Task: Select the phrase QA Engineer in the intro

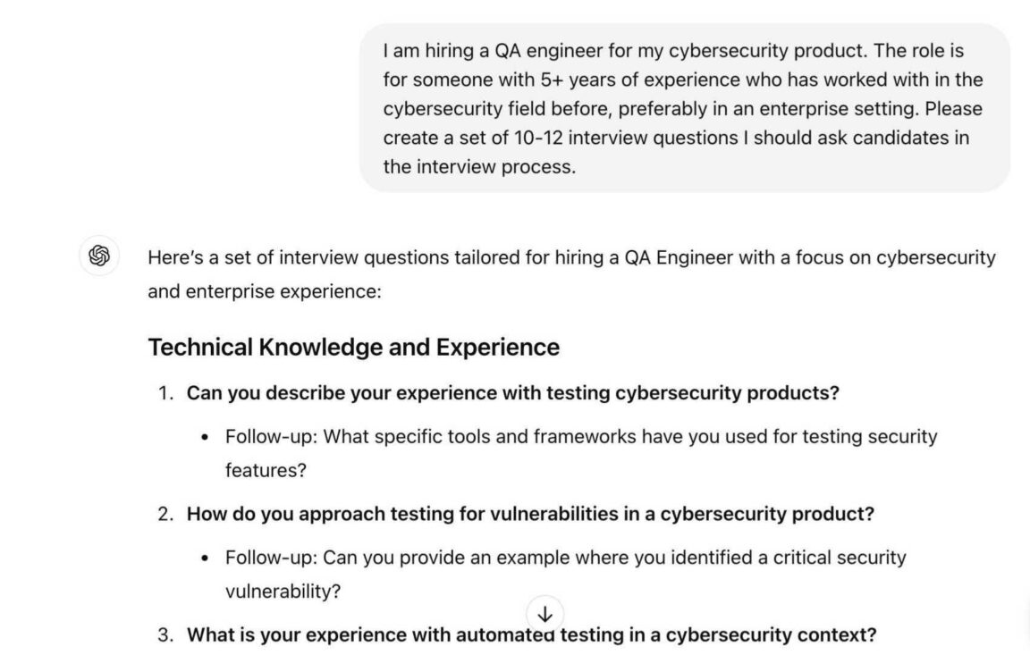Action: click(x=675, y=258)
